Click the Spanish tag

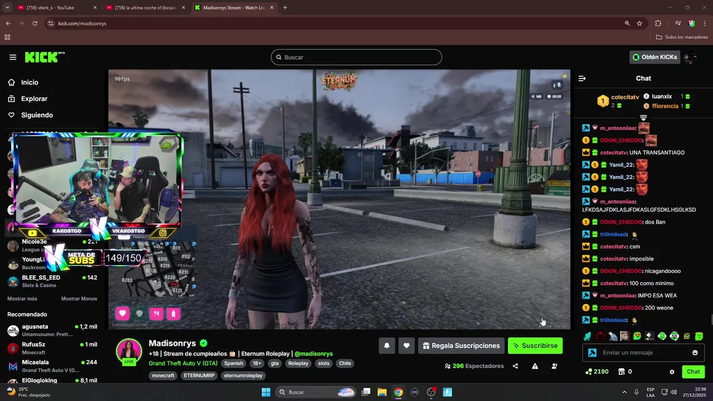click(x=233, y=363)
